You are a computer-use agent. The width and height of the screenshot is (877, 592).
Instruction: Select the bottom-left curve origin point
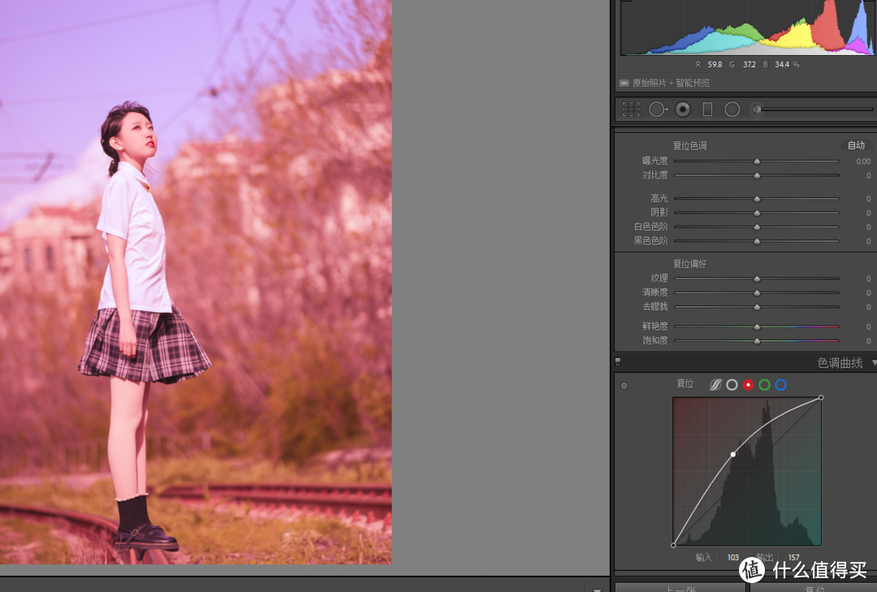[x=673, y=545]
